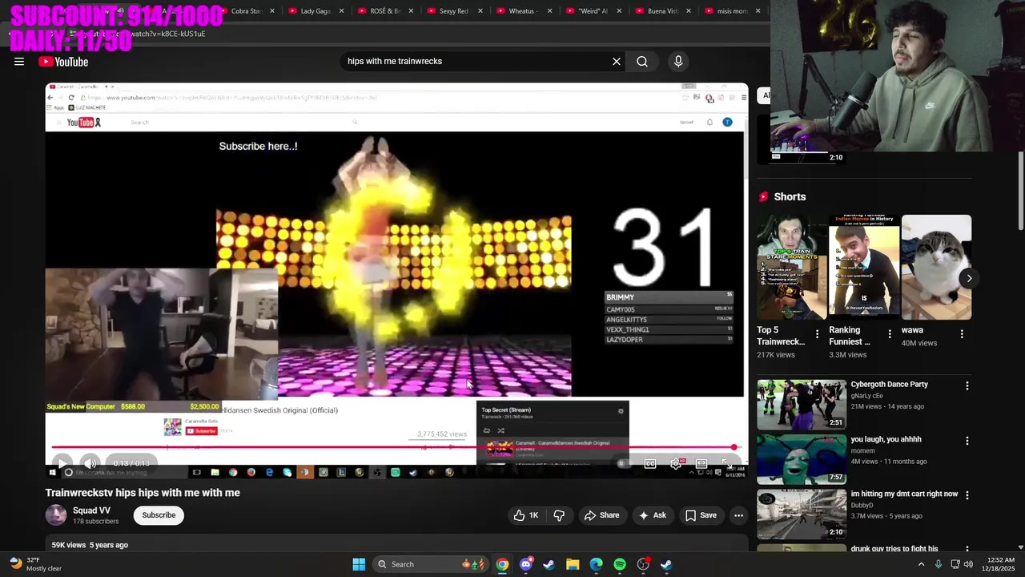Image resolution: width=1025 pixels, height=577 pixels.
Task: Open the weather widget showing 32°F
Action: coord(36,564)
